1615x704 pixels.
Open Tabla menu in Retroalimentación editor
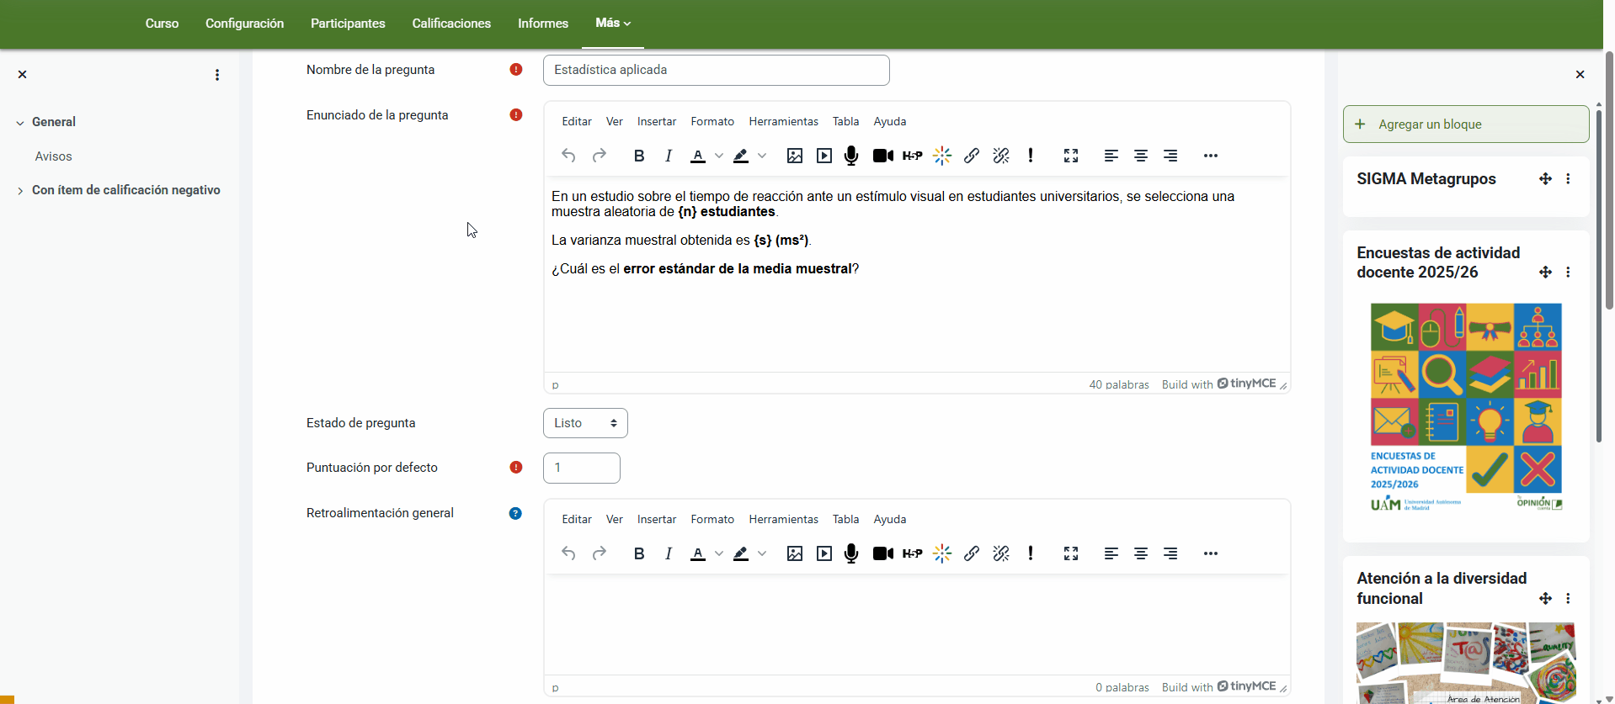click(x=845, y=519)
